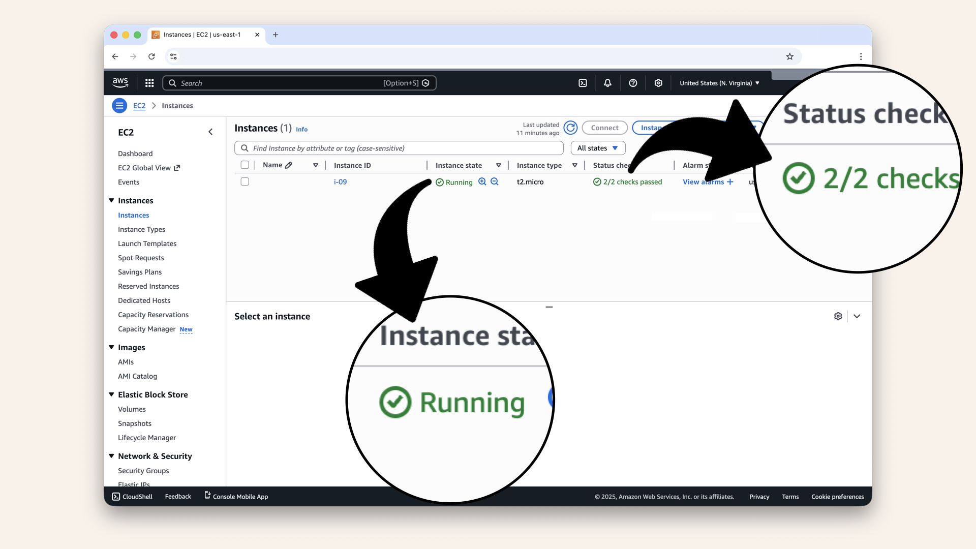The width and height of the screenshot is (976, 549).
Task: Open the details panel preferences gear
Action: pos(838,316)
